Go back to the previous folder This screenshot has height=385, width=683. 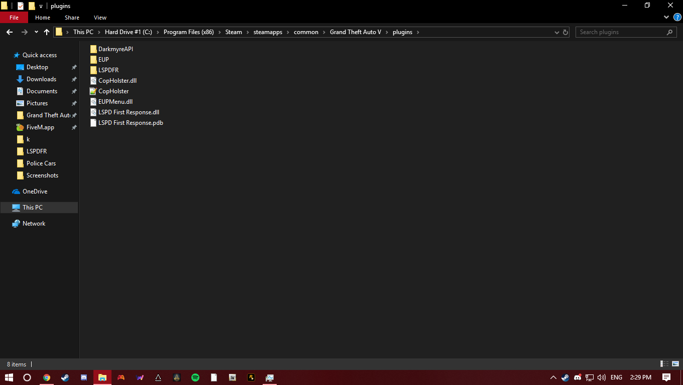pyautogui.click(x=10, y=32)
